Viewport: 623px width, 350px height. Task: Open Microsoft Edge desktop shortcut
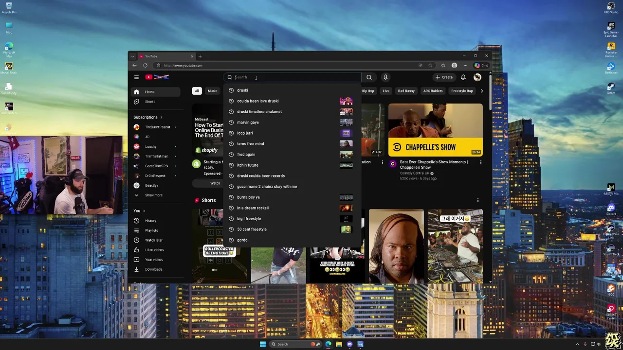(9, 50)
